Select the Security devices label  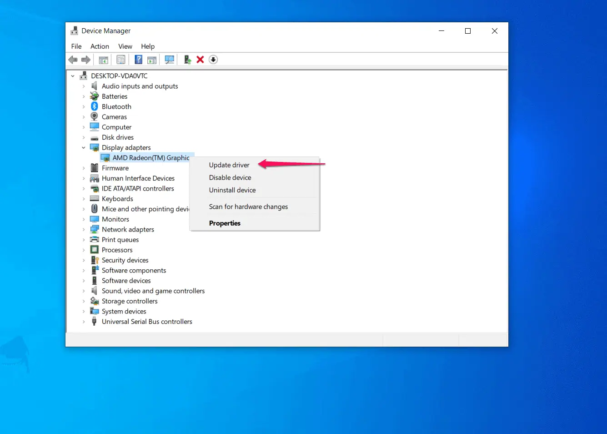coord(125,260)
